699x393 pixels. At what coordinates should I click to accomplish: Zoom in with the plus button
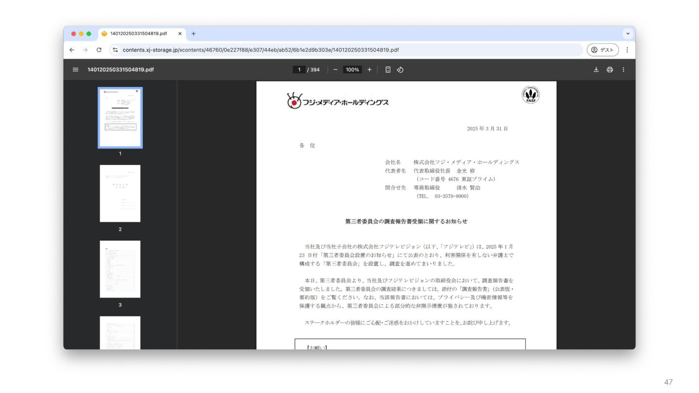click(x=369, y=69)
